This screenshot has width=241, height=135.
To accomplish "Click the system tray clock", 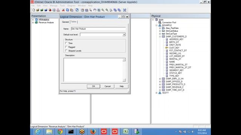I will tap(202, 132).
